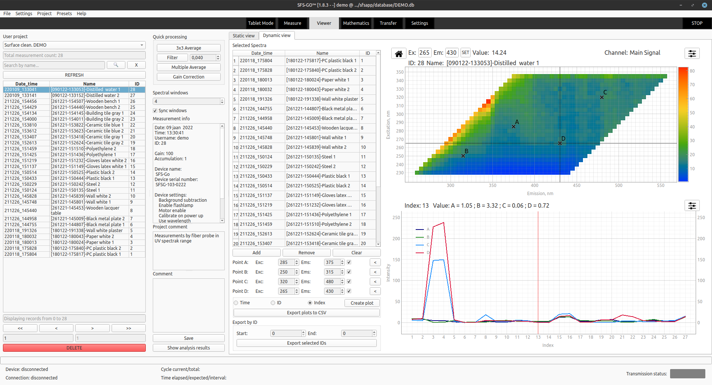The height and width of the screenshot is (385, 712).
Task: Click the home reset view icon
Action: 399,54
